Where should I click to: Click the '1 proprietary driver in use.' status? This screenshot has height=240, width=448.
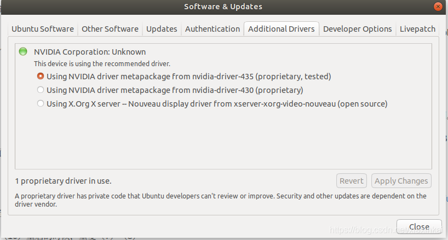[63, 181]
